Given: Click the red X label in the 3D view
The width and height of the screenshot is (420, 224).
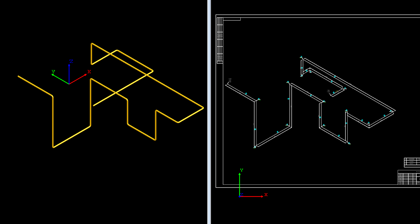Looking at the screenshot, I should (x=89, y=72).
